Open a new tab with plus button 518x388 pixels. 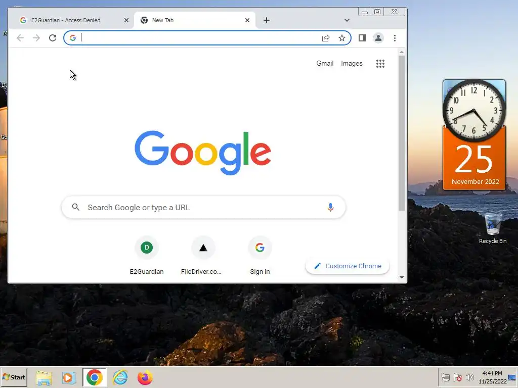(x=267, y=20)
